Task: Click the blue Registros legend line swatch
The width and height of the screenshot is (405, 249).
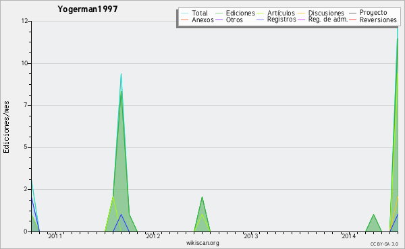Action: 261,20
